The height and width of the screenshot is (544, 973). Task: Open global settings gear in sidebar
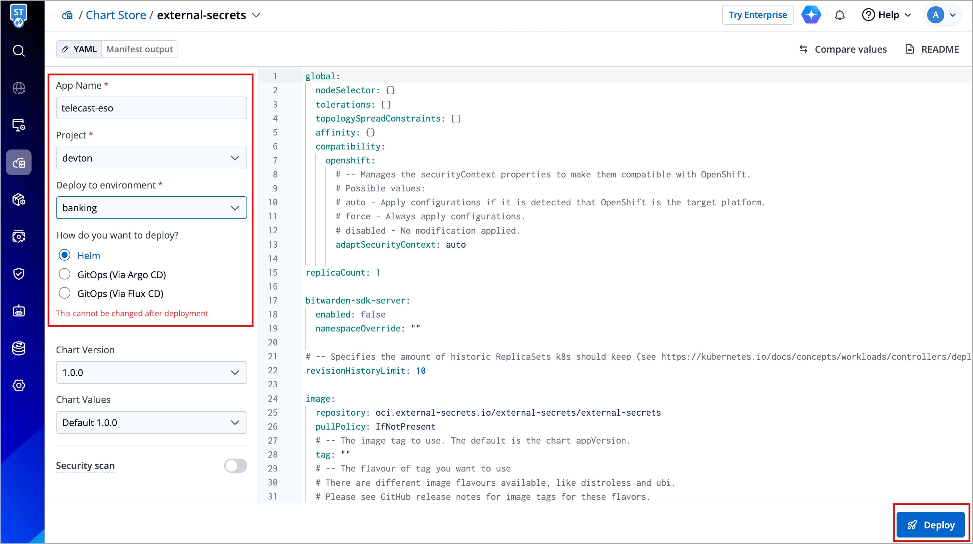[19, 385]
